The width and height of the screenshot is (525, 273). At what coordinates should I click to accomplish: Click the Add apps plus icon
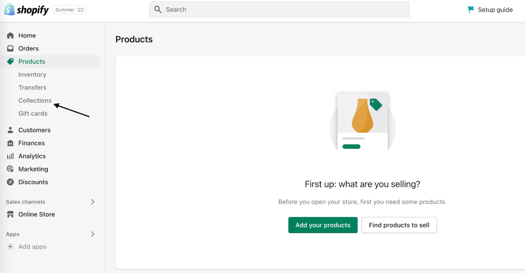click(x=10, y=246)
